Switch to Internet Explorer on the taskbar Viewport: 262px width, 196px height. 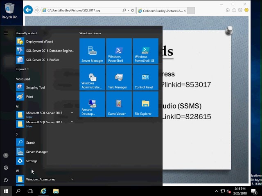[43, 191]
